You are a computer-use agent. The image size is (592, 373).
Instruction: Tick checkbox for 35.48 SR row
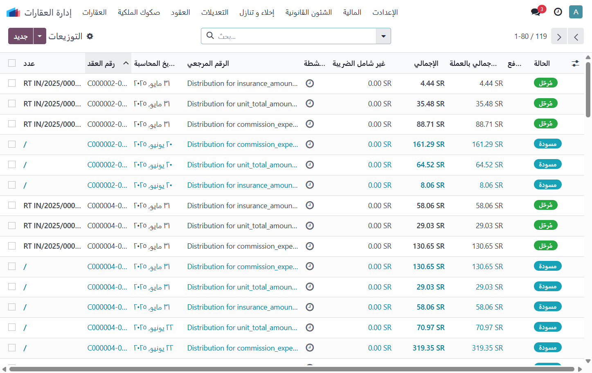point(12,103)
